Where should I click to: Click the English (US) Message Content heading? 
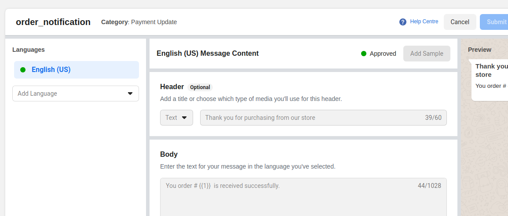pyautogui.click(x=208, y=54)
